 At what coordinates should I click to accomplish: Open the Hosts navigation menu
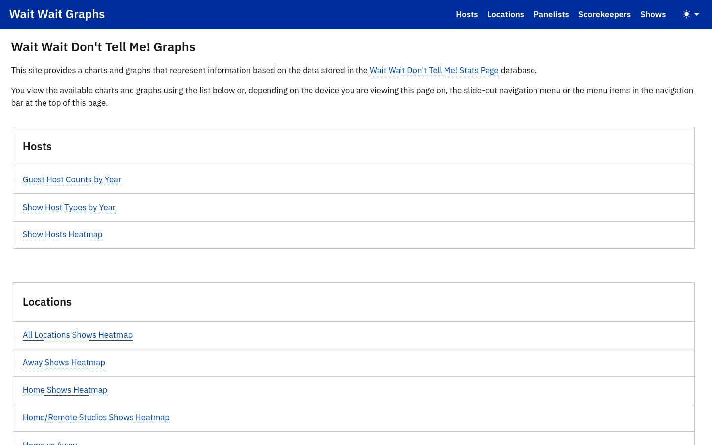(467, 14)
